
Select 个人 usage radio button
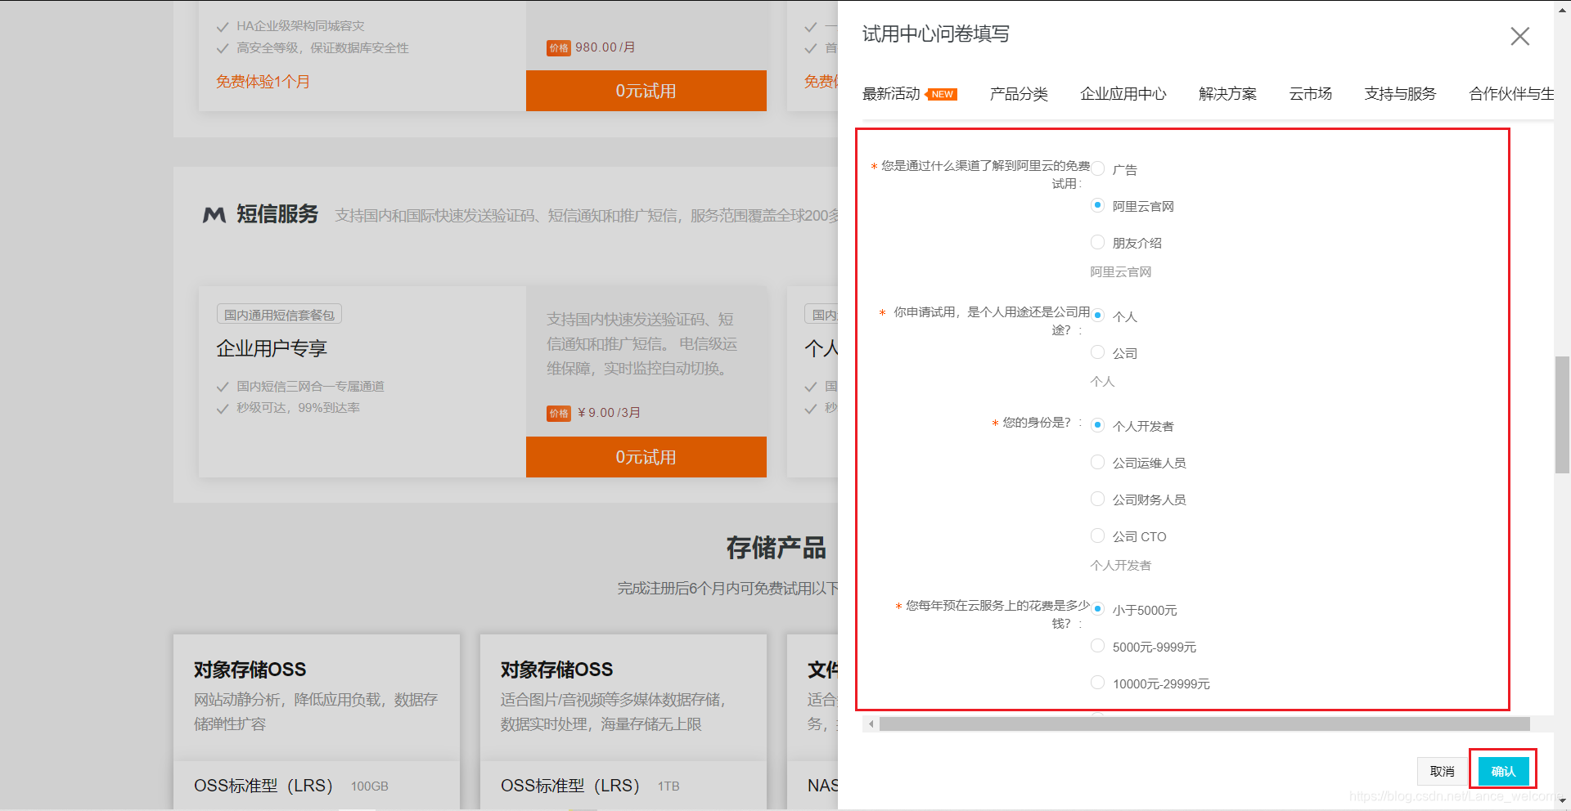point(1098,316)
